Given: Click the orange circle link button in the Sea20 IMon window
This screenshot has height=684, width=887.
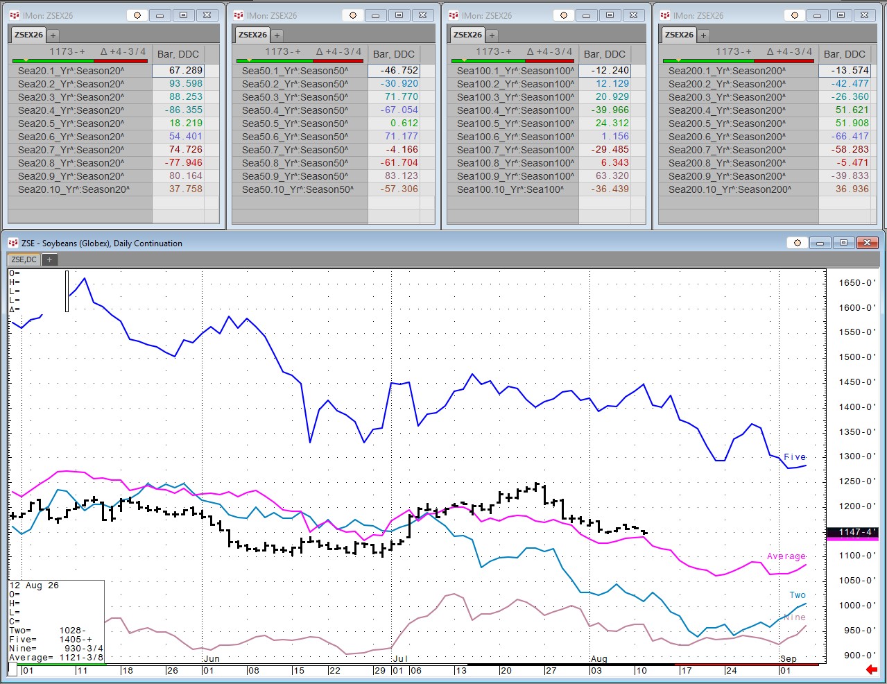Looking at the screenshot, I should 137,15.
